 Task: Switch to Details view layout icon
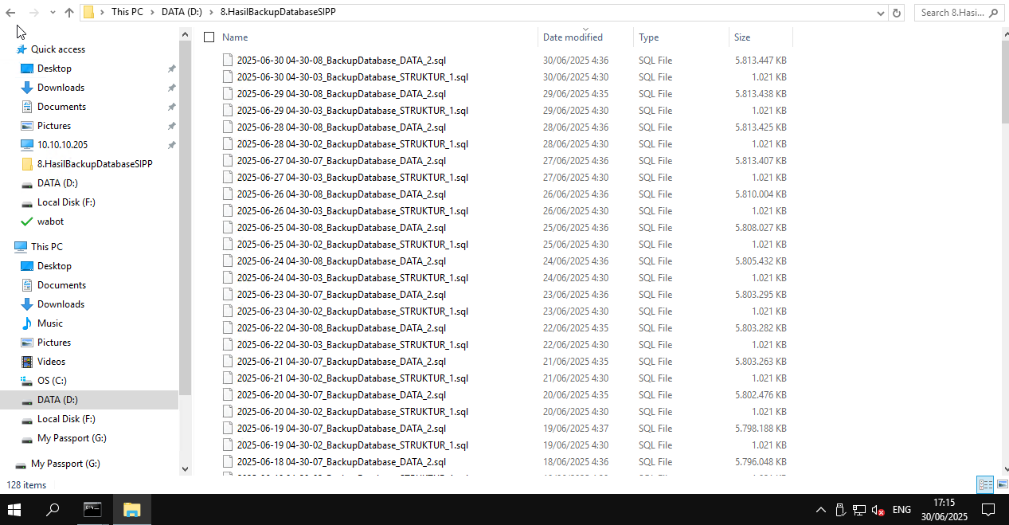pos(985,484)
